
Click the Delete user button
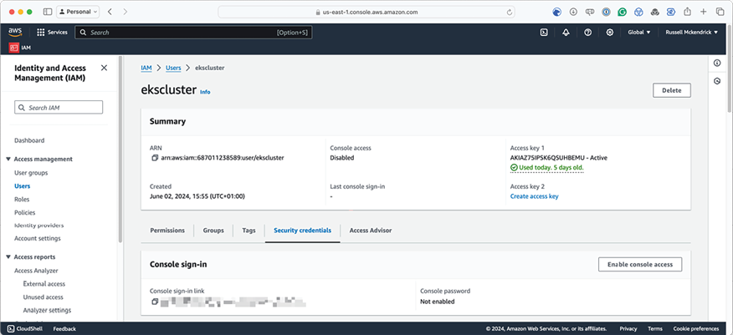click(x=672, y=90)
